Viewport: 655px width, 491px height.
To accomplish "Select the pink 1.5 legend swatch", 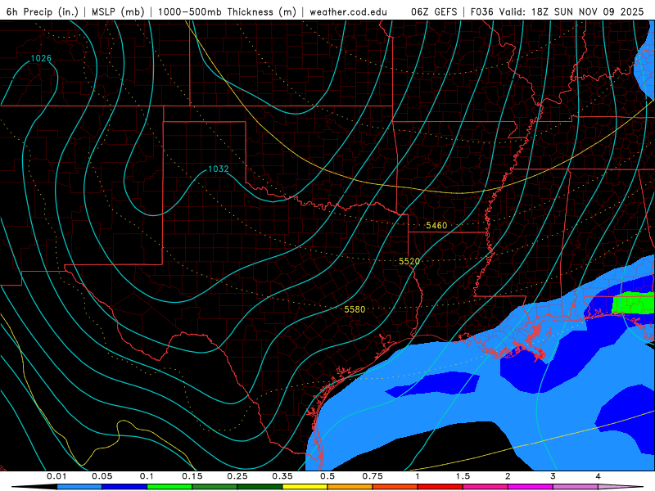I will pos(486,487).
